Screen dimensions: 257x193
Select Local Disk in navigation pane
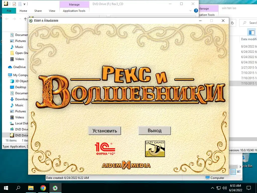19,123
